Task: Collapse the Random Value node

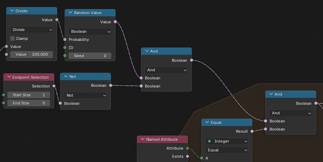Action: click(70, 12)
